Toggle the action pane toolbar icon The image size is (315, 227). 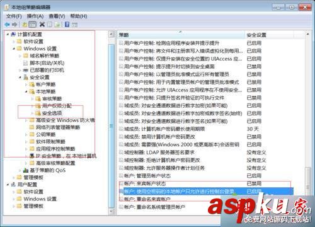(74, 25)
